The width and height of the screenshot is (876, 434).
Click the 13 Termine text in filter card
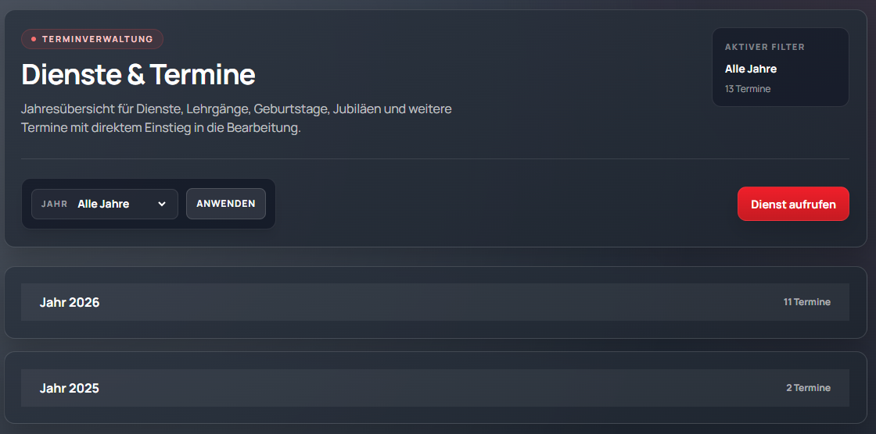[748, 89]
